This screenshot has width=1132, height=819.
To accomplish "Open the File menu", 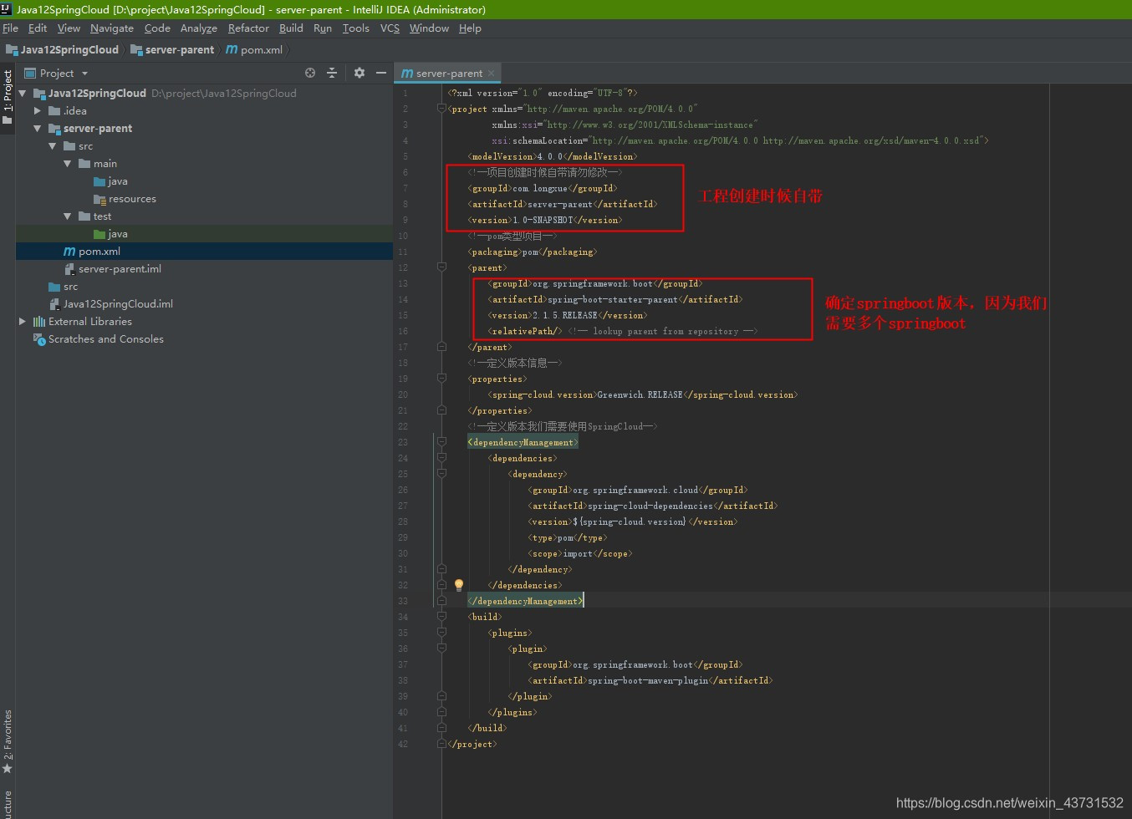I will pyautogui.click(x=11, y=28).
